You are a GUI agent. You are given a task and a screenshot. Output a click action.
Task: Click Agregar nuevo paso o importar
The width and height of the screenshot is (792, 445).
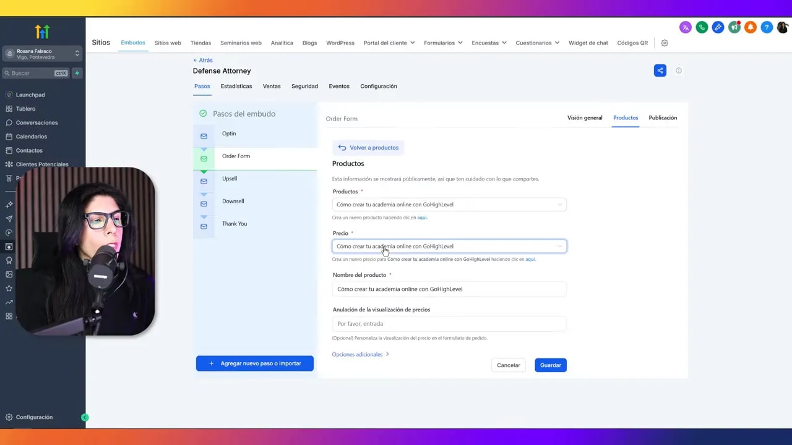(255, 363)
